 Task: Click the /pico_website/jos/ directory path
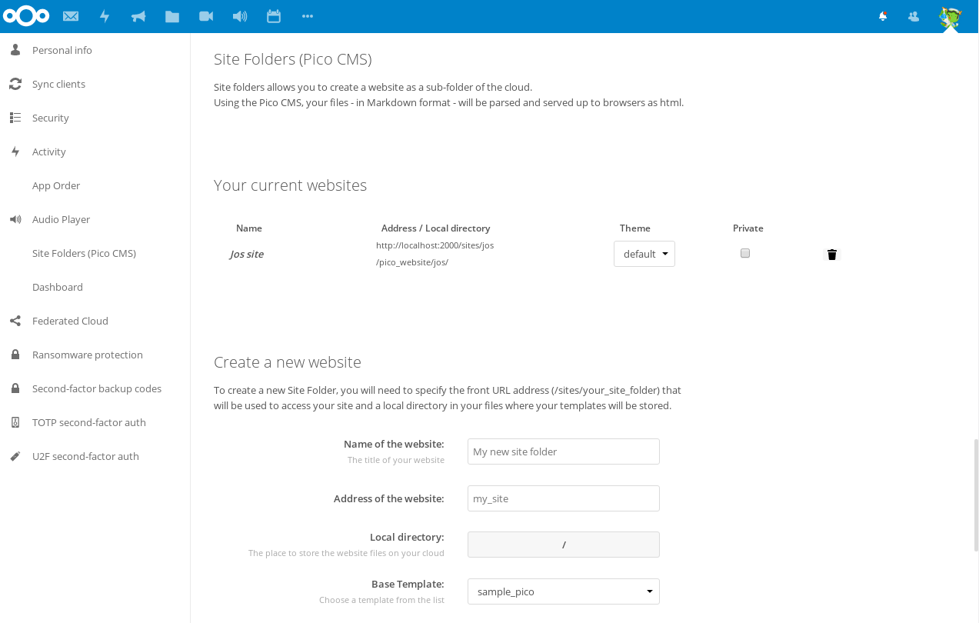[412, 262]
